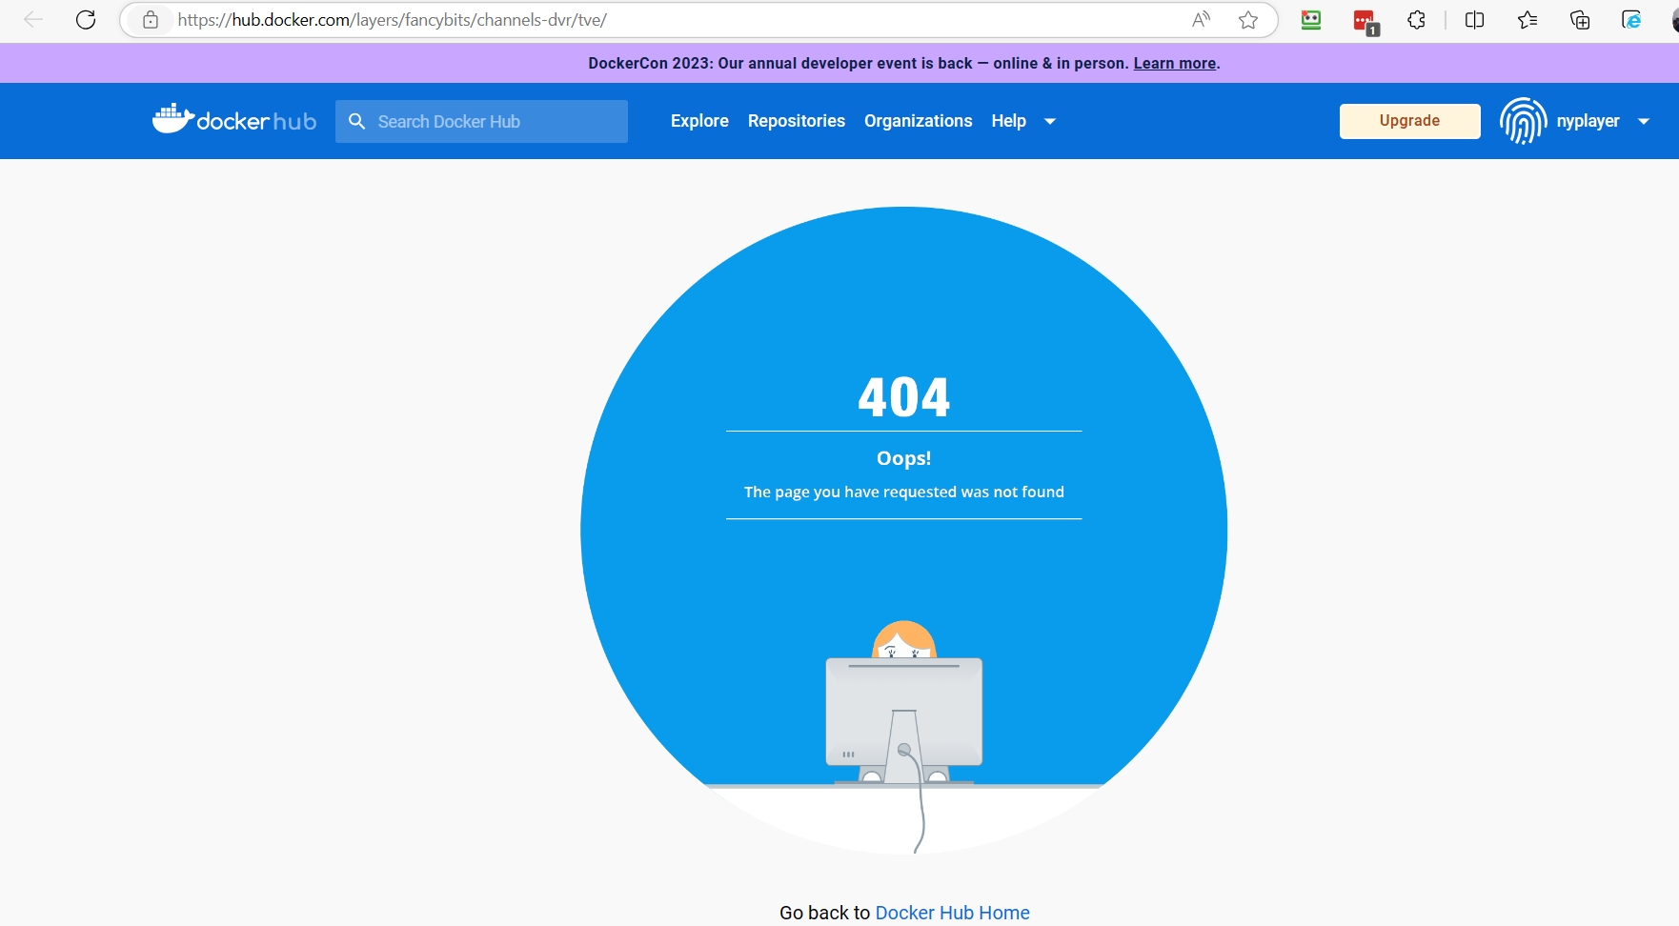Screen dimensions: 1679x926
Task: Expand the nyplayer account dropdown arrow
Action: [x=1644, y=122]
